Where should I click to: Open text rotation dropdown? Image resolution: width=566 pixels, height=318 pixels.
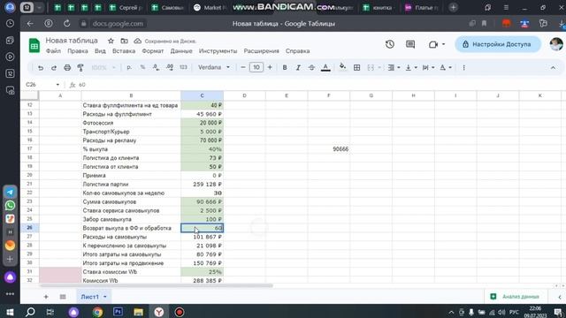tap(446, 67)
